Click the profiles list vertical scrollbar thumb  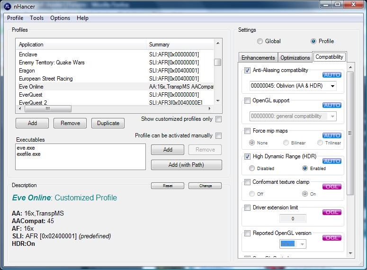pyautogui.click(x=218, y=63)
